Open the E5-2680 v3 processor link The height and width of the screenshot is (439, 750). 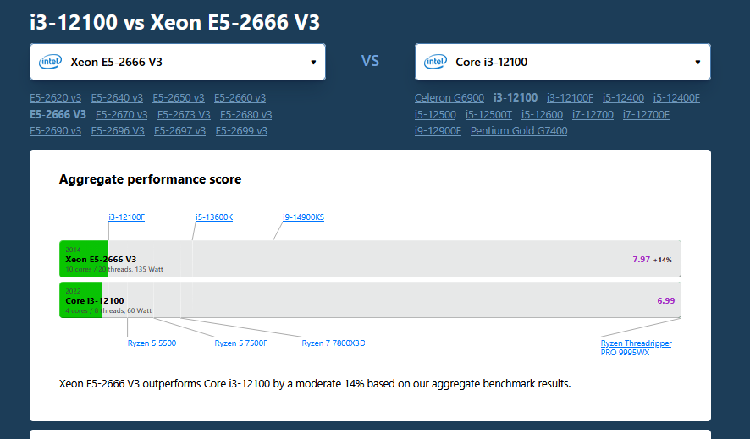[x=245, y=114]
